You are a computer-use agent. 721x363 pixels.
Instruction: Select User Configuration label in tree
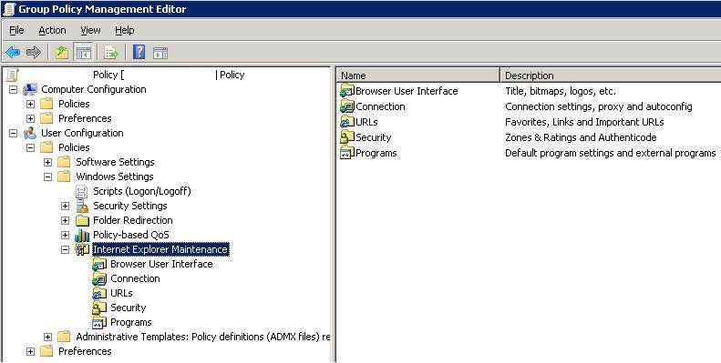point(82,133)
